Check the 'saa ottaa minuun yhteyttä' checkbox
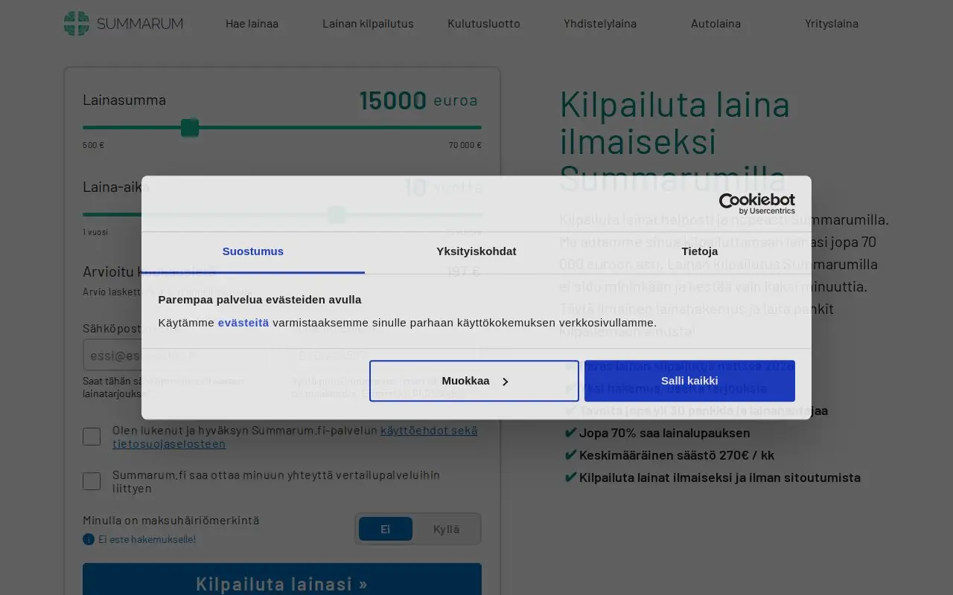 click(x=92, y=481)
